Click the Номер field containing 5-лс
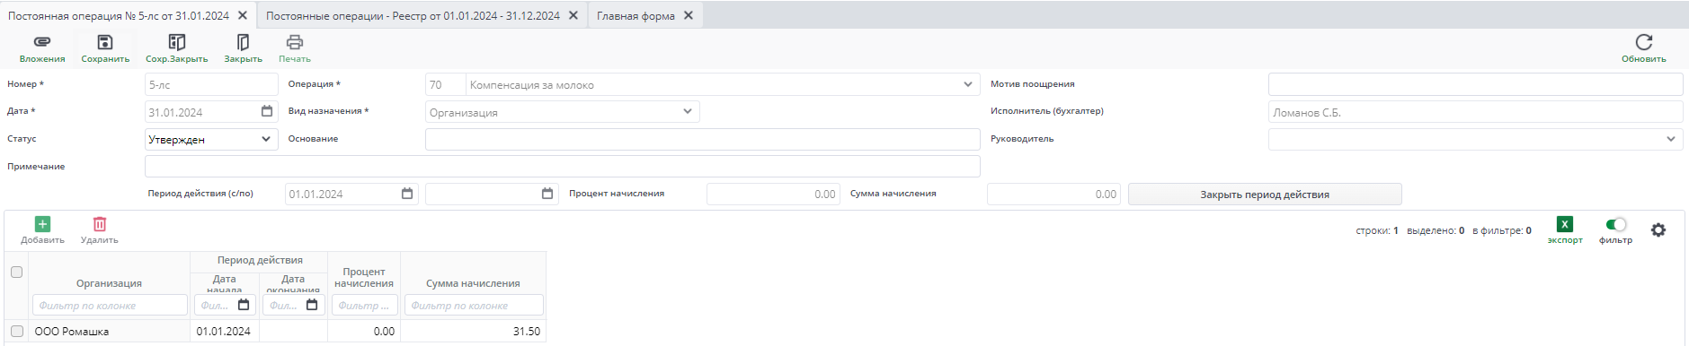Screen dimensions: 1689x346 pos(211,84)
